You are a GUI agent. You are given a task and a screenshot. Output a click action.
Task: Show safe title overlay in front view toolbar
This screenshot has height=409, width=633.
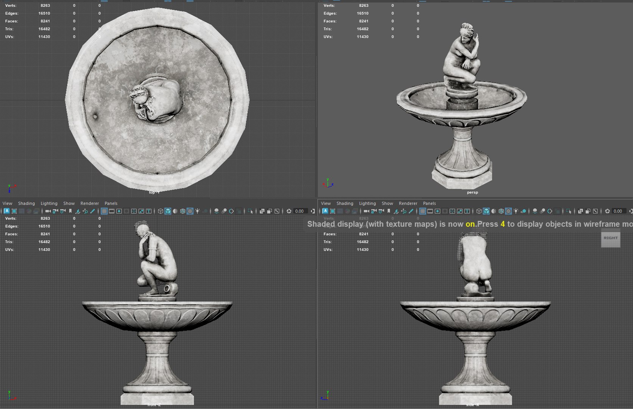(x=149, y=211)
